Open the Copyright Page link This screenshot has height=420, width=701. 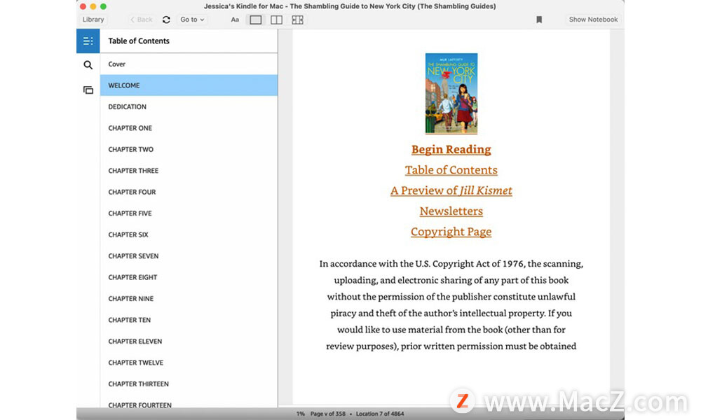[451, 232]
